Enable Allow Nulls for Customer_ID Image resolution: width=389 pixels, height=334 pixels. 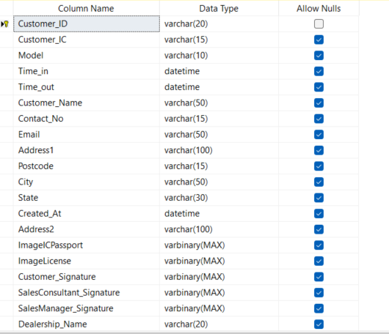click(319, 24)
